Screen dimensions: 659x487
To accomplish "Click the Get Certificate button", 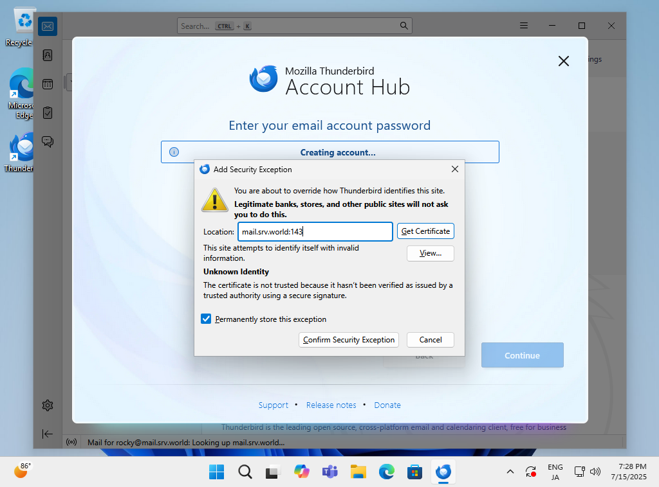I will (425, 231).
